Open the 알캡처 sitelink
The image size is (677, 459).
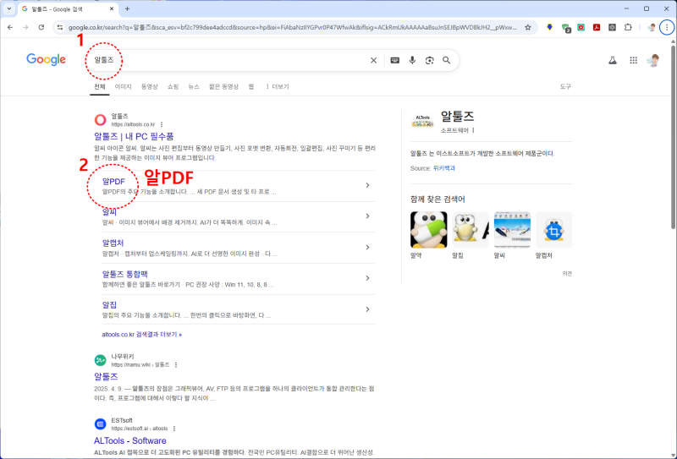coord(113,243)
